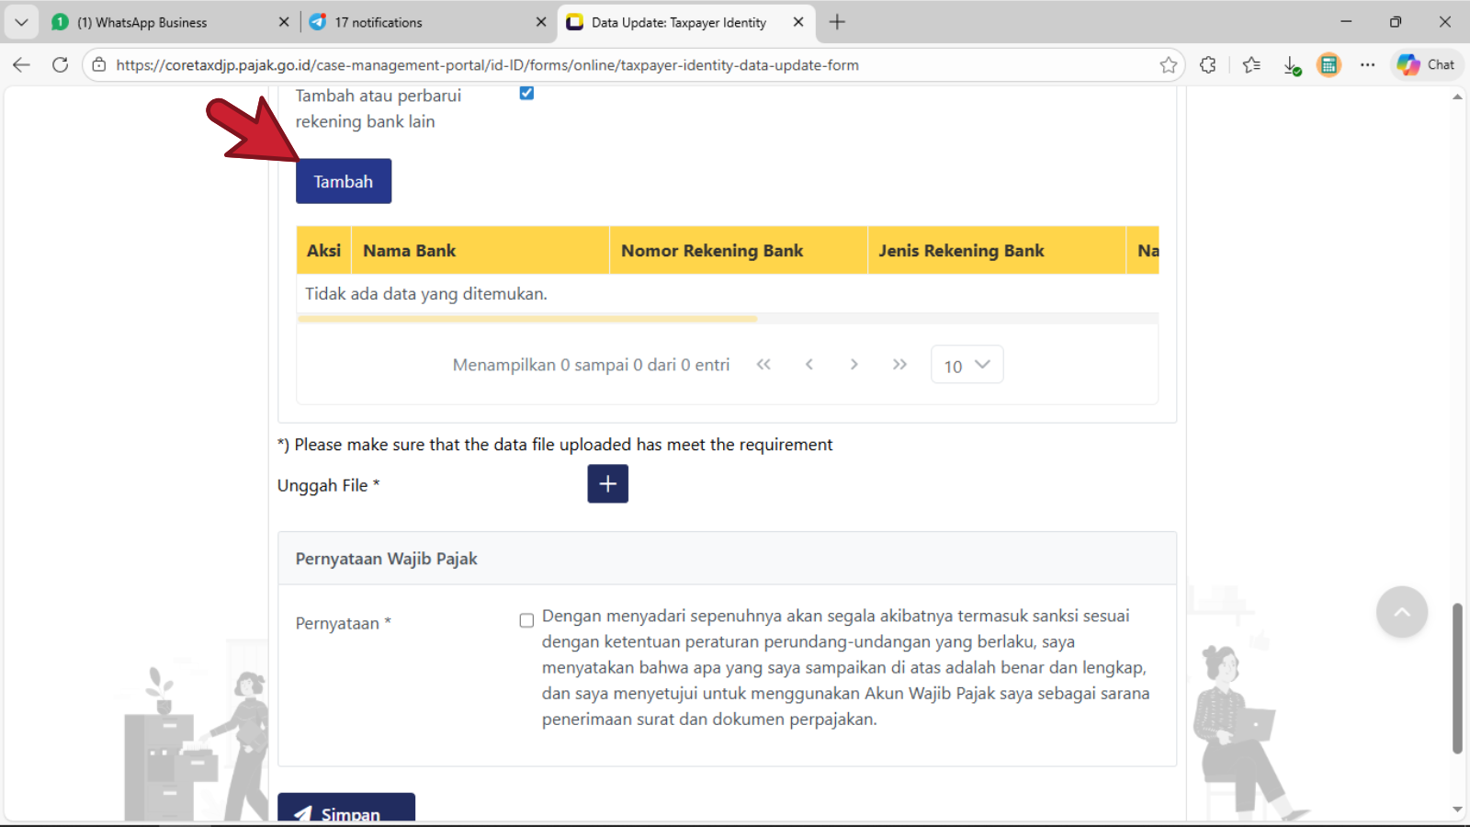
Task: Click the Simpan button
Action: [346, 809]
